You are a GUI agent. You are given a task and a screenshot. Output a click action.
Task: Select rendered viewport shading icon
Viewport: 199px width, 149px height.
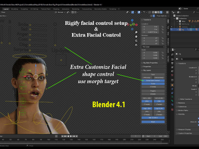pos(161,12)
